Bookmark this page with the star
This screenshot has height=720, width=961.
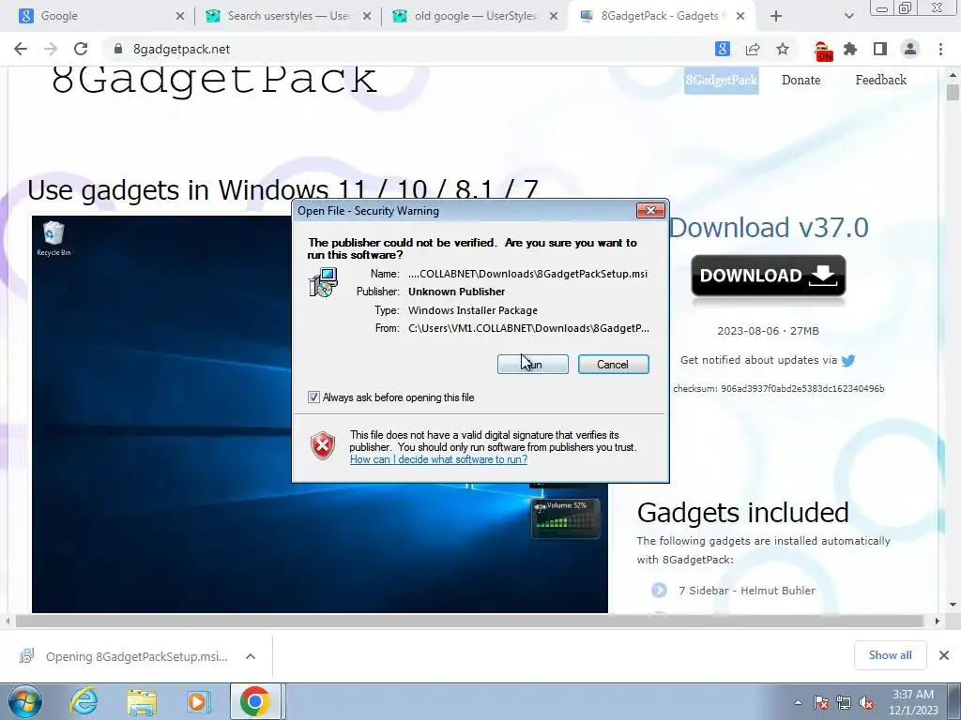click(783, 49)
